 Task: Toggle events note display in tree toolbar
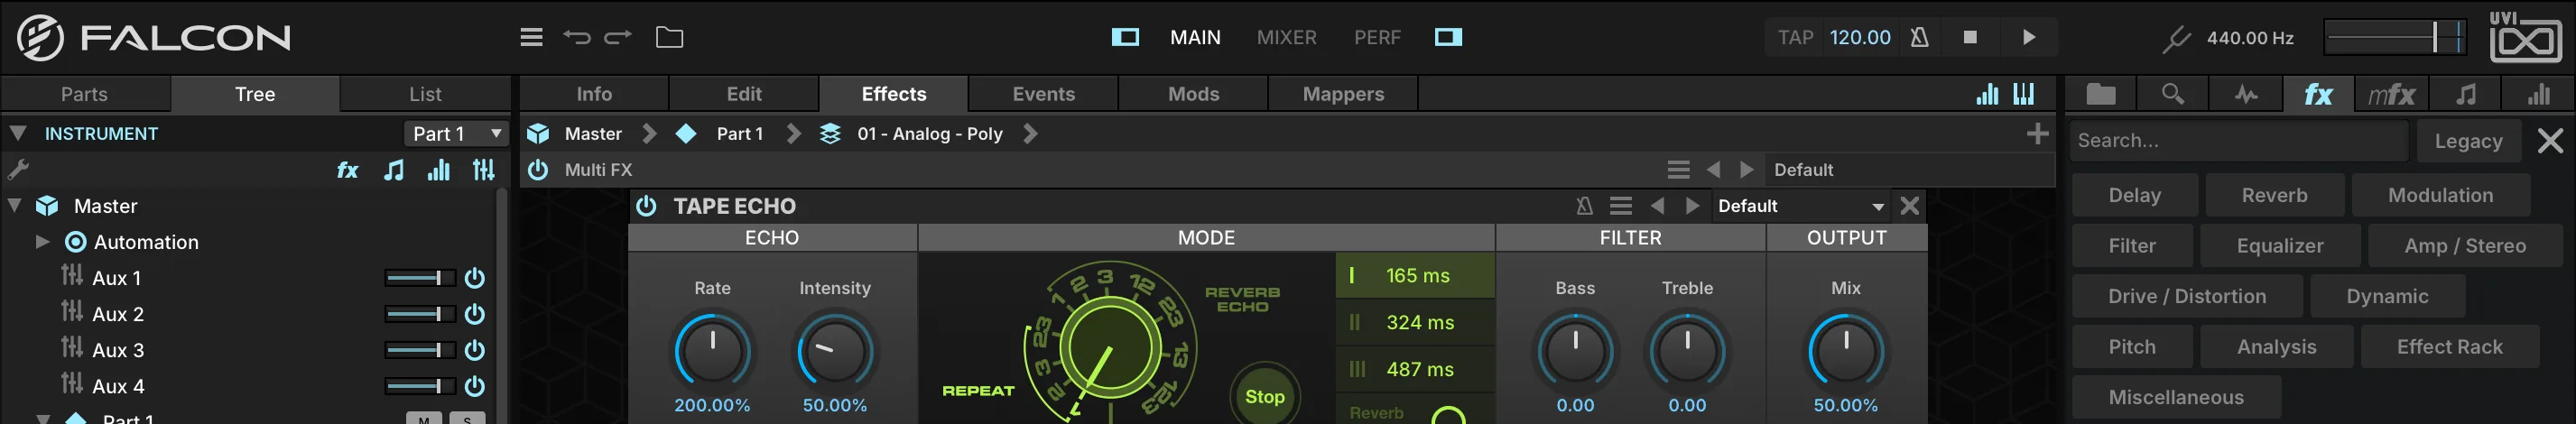(394, 170)
